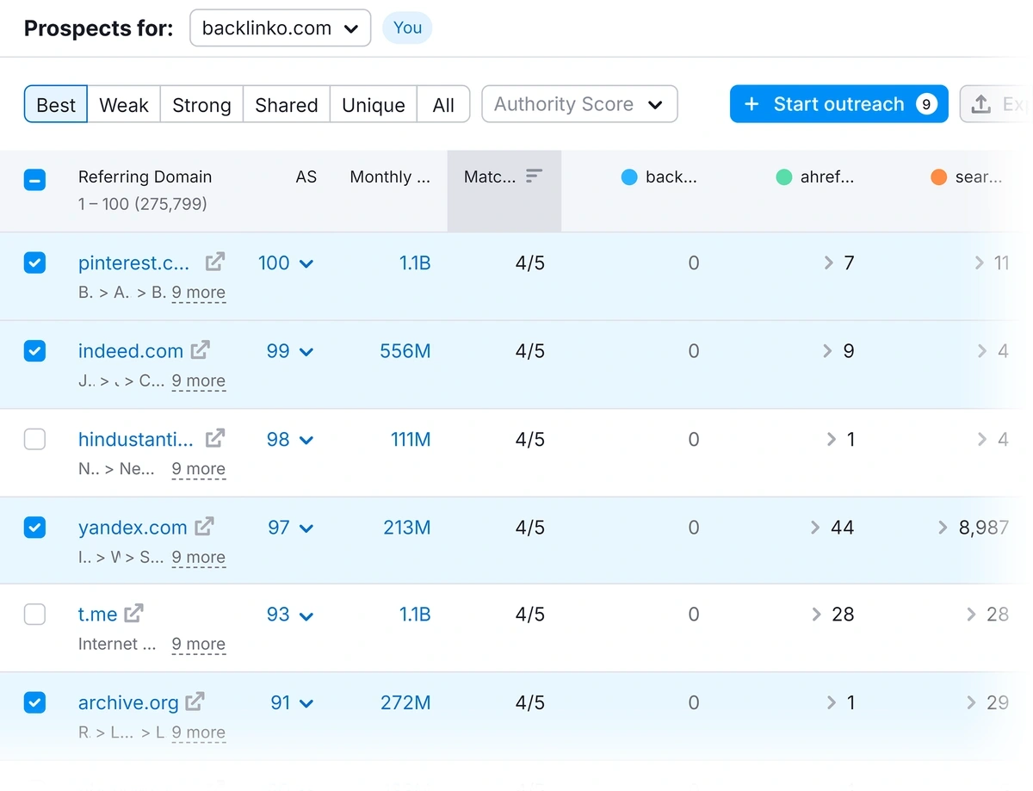Open yandex.com external link icon

(x=204, y=526)
